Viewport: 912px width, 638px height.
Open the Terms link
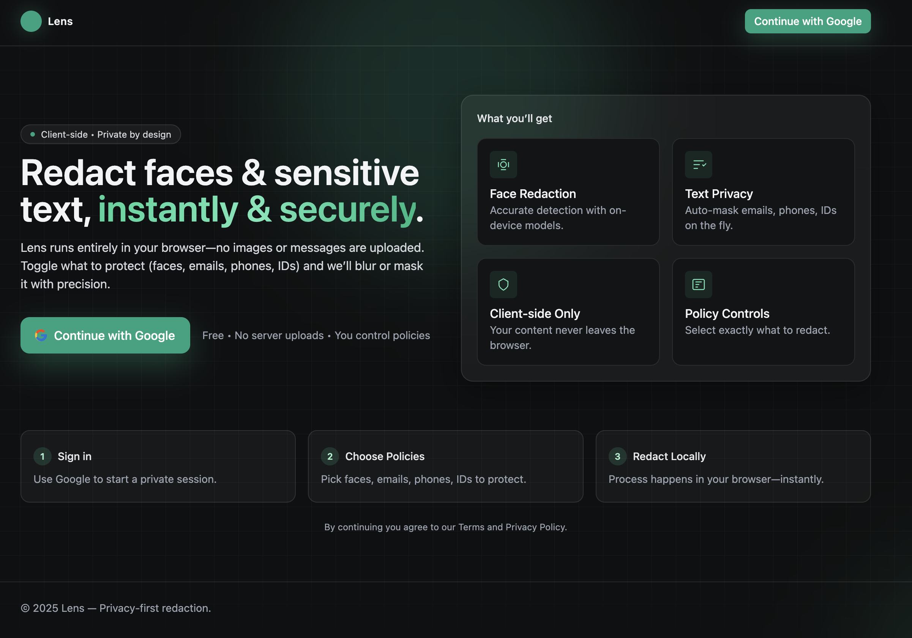pyautogui.click(x=471, y=527)
